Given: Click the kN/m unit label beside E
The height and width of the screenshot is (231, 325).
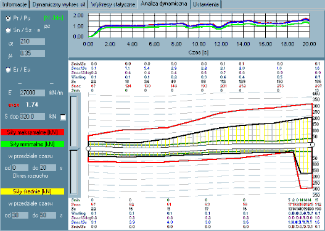Looking at the screenshot, I should tap(56, 93).
